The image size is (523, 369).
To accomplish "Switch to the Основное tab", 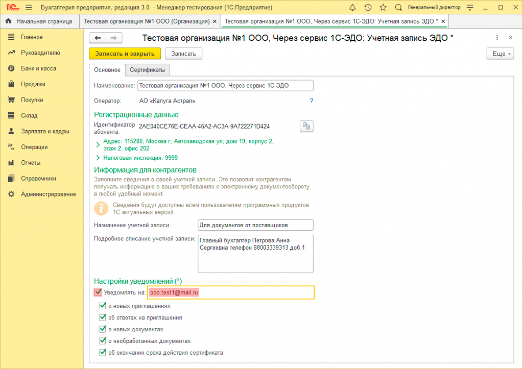I will coord(107,70).
